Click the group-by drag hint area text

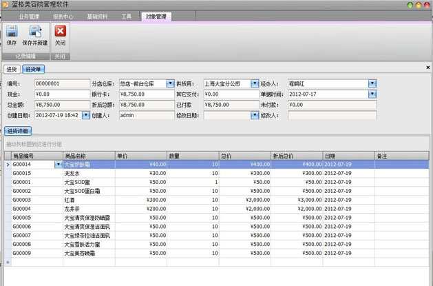(34, 144)
